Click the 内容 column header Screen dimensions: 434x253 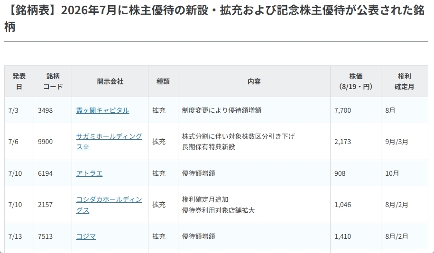(x=254, y=81)
